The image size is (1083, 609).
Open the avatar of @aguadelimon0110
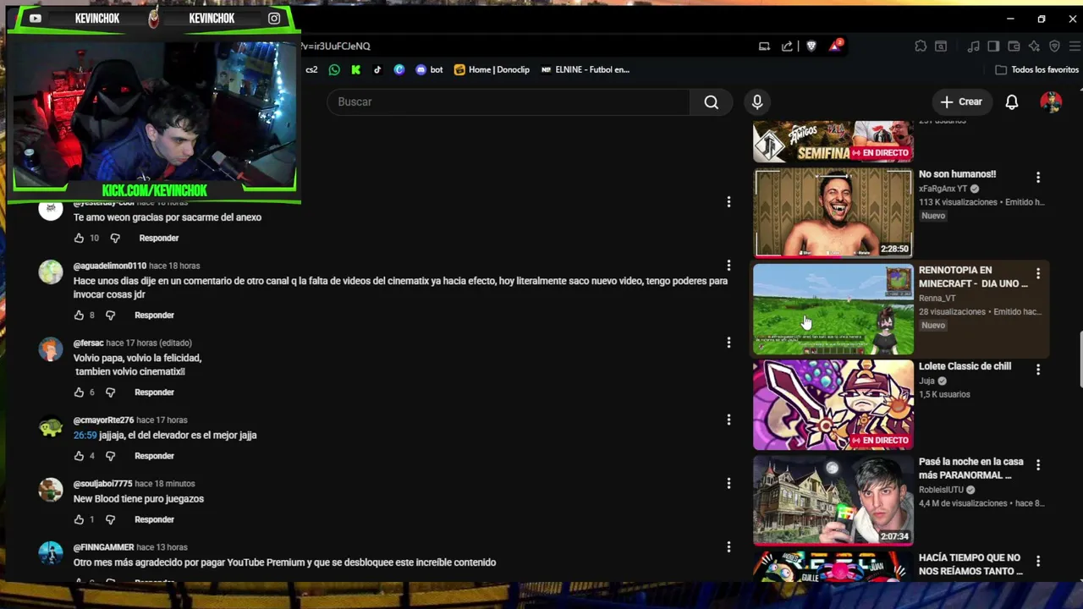pos(51,272)
